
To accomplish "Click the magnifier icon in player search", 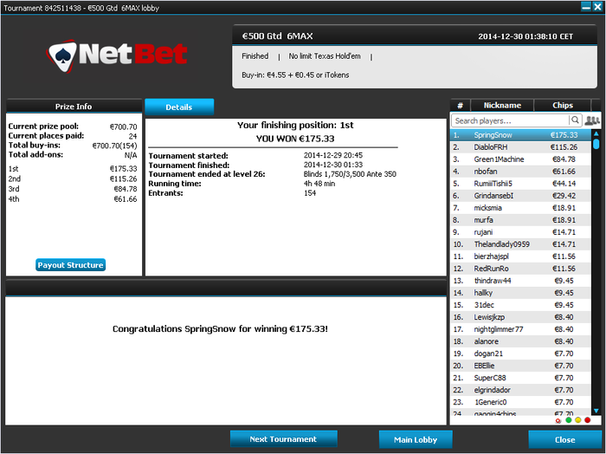I will pyautogui.click(x=575, y=120).
